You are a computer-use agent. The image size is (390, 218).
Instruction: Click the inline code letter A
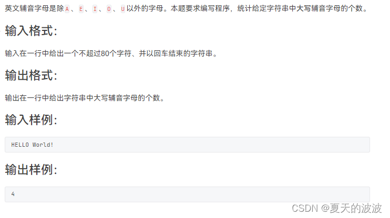(67, 9)
